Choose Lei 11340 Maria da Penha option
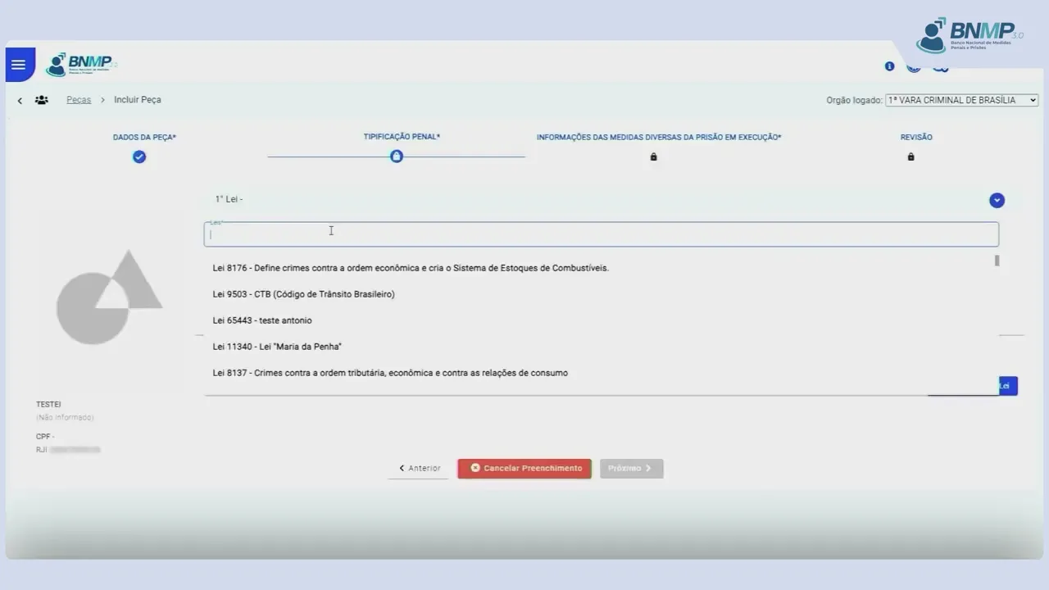This screenshot has height=590, width=1049. [602, 347]
